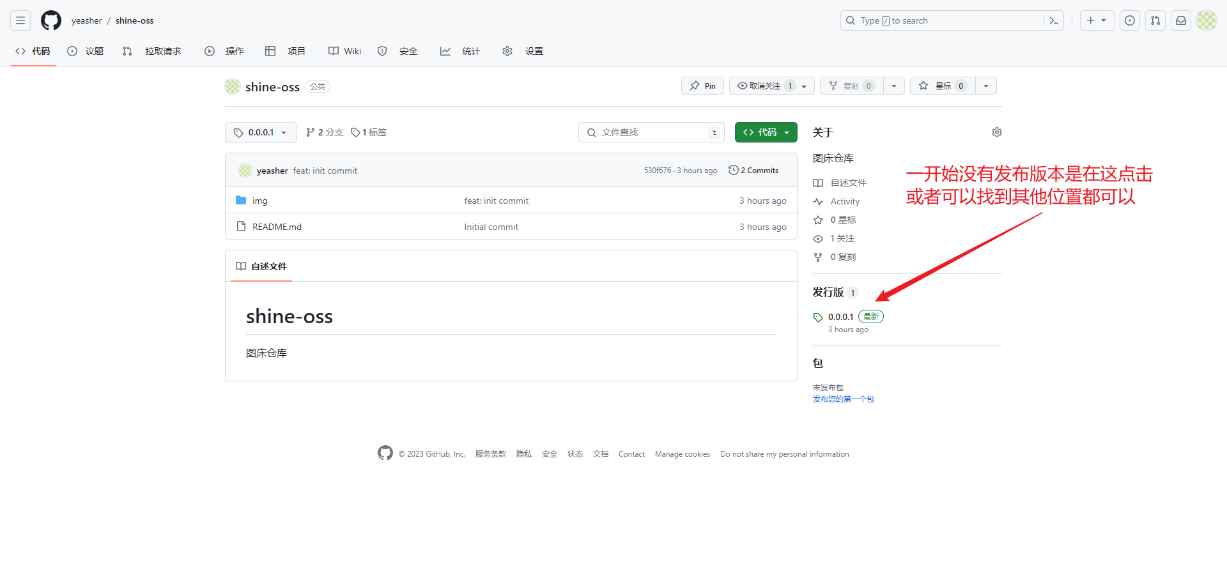Open notifications inbox icon

coord(1181,20)
